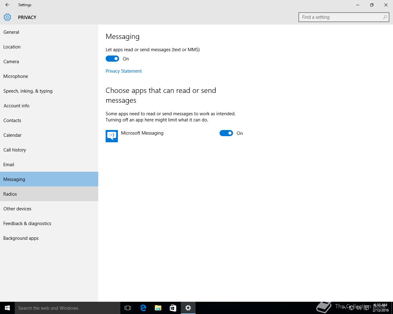
Task: Open Task View from the taskbar
Action: [x=128, y=308]
